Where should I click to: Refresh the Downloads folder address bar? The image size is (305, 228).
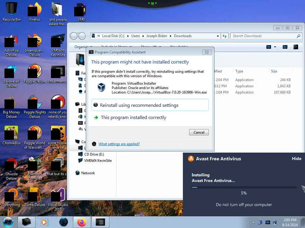(x=225, y=36)
